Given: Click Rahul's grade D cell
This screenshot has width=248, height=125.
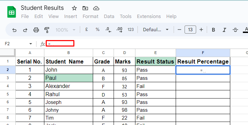Looking at the screenshot, I should pos(103,94).
